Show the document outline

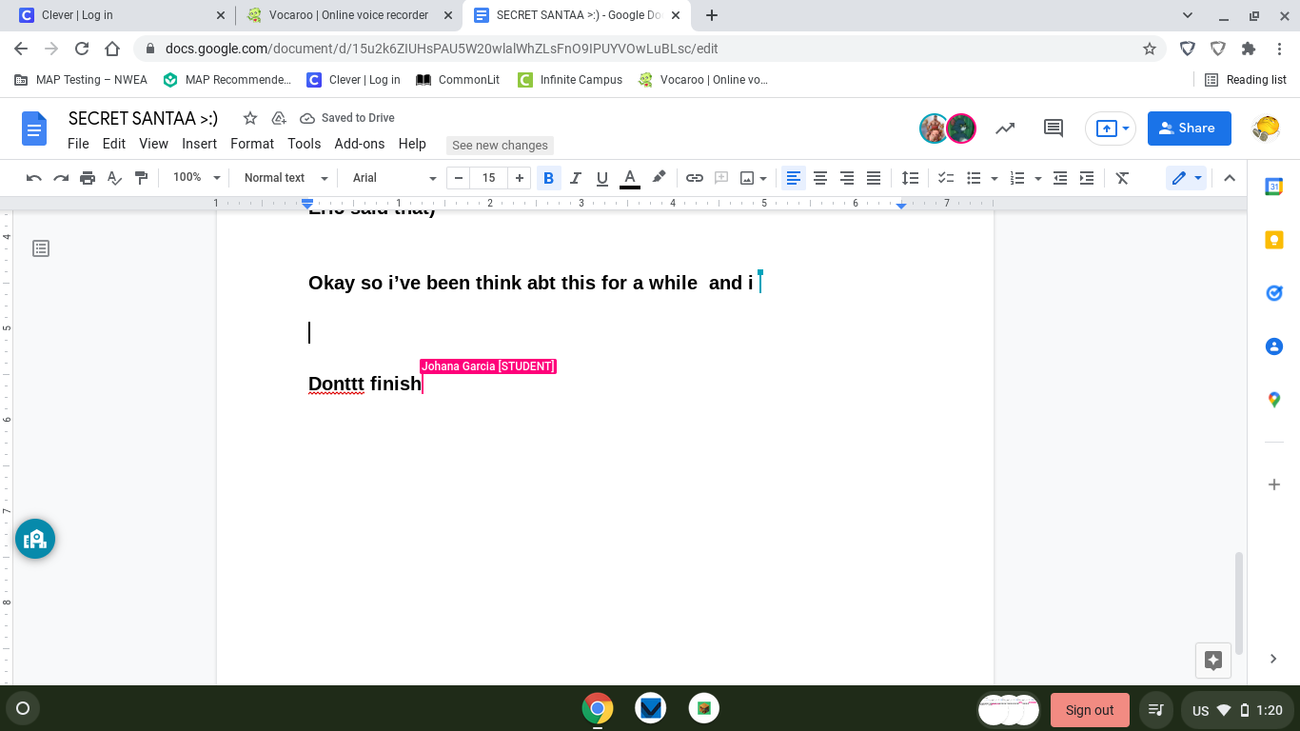click(41, 248)
